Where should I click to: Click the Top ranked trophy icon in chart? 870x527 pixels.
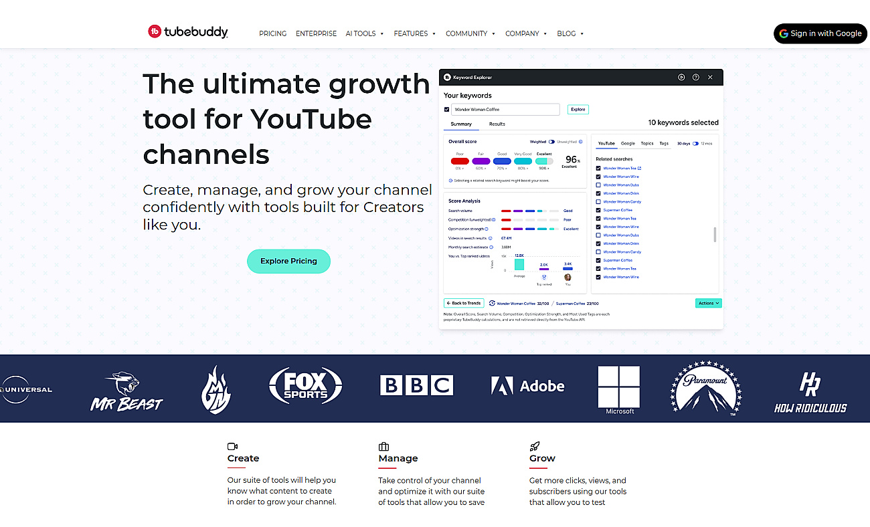tap(543, 277)
